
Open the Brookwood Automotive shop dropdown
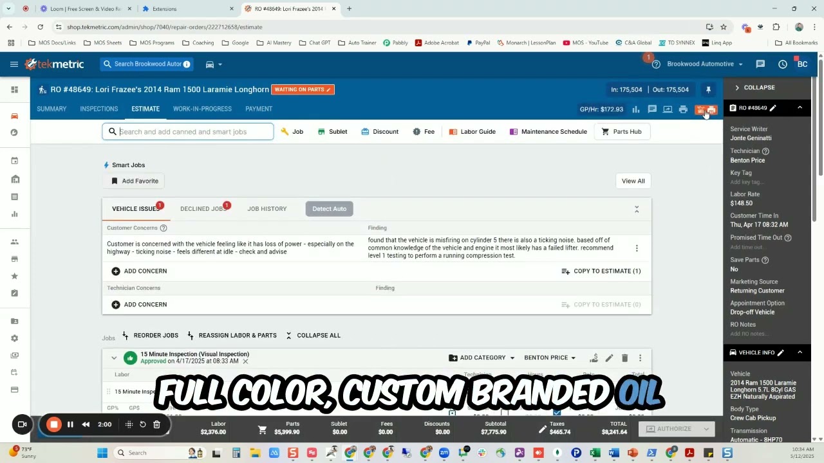pos(705,64)
